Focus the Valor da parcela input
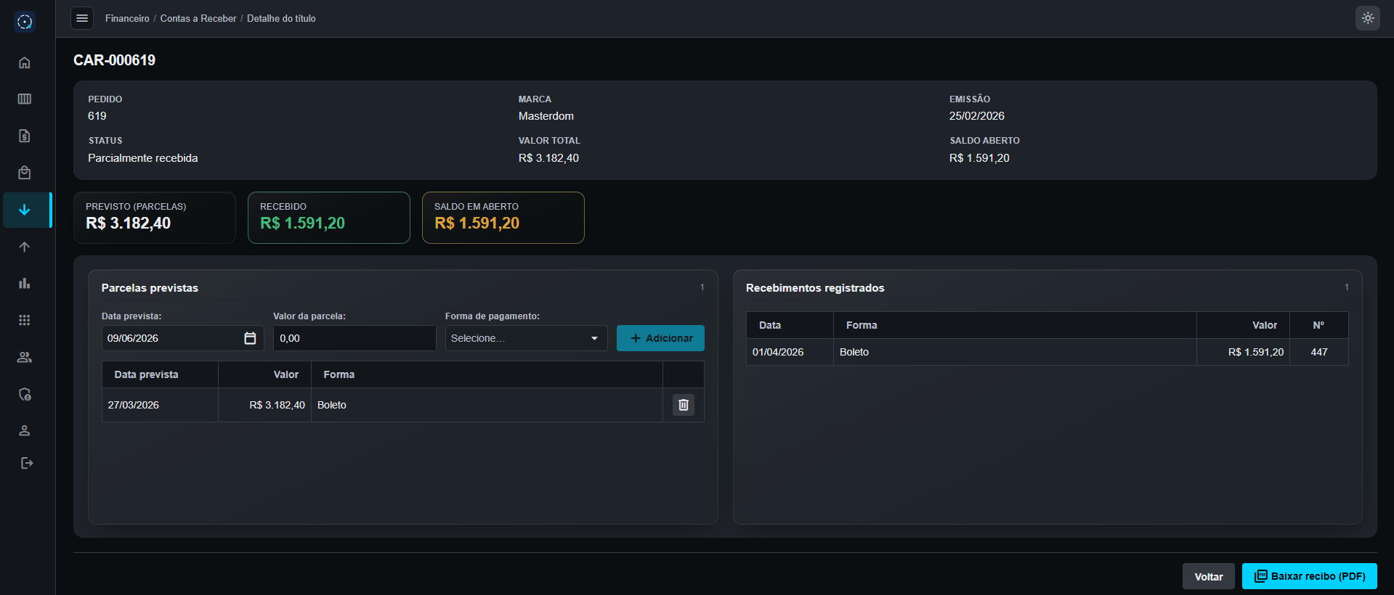Viewport: 1394px width, 595px height. tap(354, 338)
